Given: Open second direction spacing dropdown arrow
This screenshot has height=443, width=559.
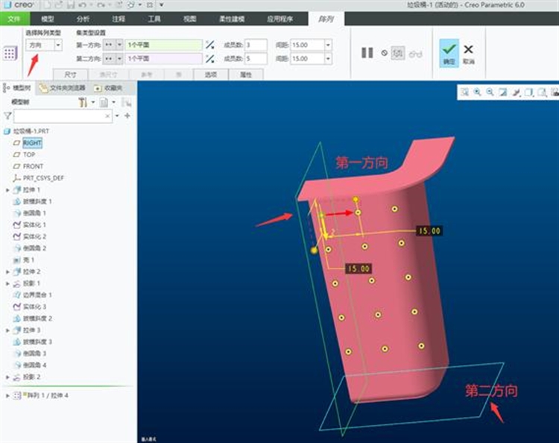Looking at the screenshot, I should [328, 58].
